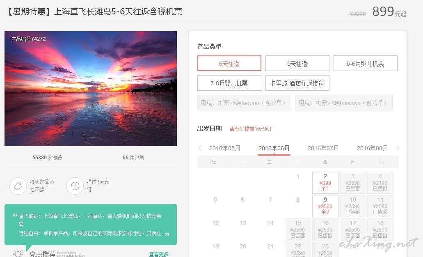This screenshot has width=423, height=257.
Task: Click the sun icon beside 亮点推荐
Action: click(18, 253)
